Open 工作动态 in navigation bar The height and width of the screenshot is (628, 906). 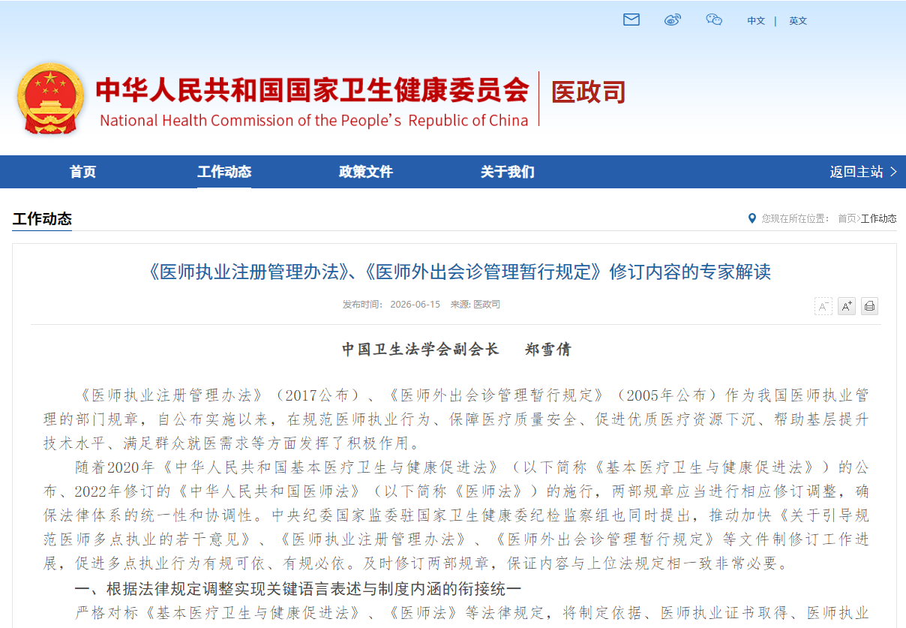[x=224, y=172]
